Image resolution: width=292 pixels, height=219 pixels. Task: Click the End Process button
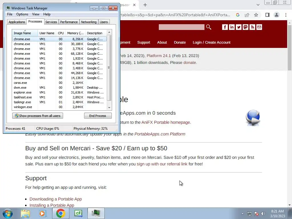pyautogui.click(x=98, y=116)
